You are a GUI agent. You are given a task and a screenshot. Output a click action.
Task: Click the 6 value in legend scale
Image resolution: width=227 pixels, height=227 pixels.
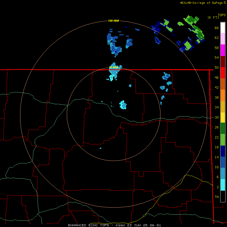pyautogui.click(x=217, y=177)
